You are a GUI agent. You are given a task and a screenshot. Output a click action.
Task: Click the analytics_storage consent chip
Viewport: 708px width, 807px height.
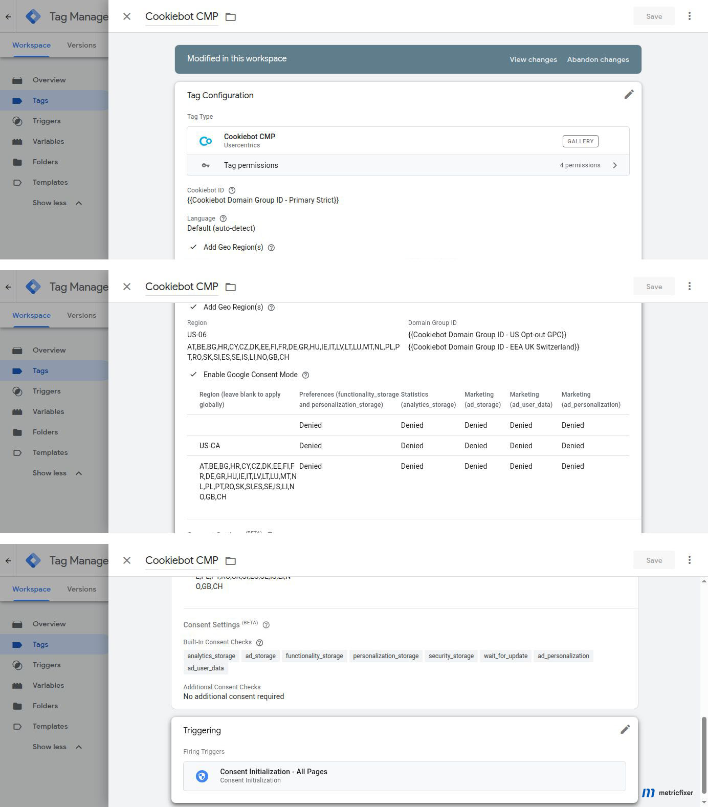point(211,656)
